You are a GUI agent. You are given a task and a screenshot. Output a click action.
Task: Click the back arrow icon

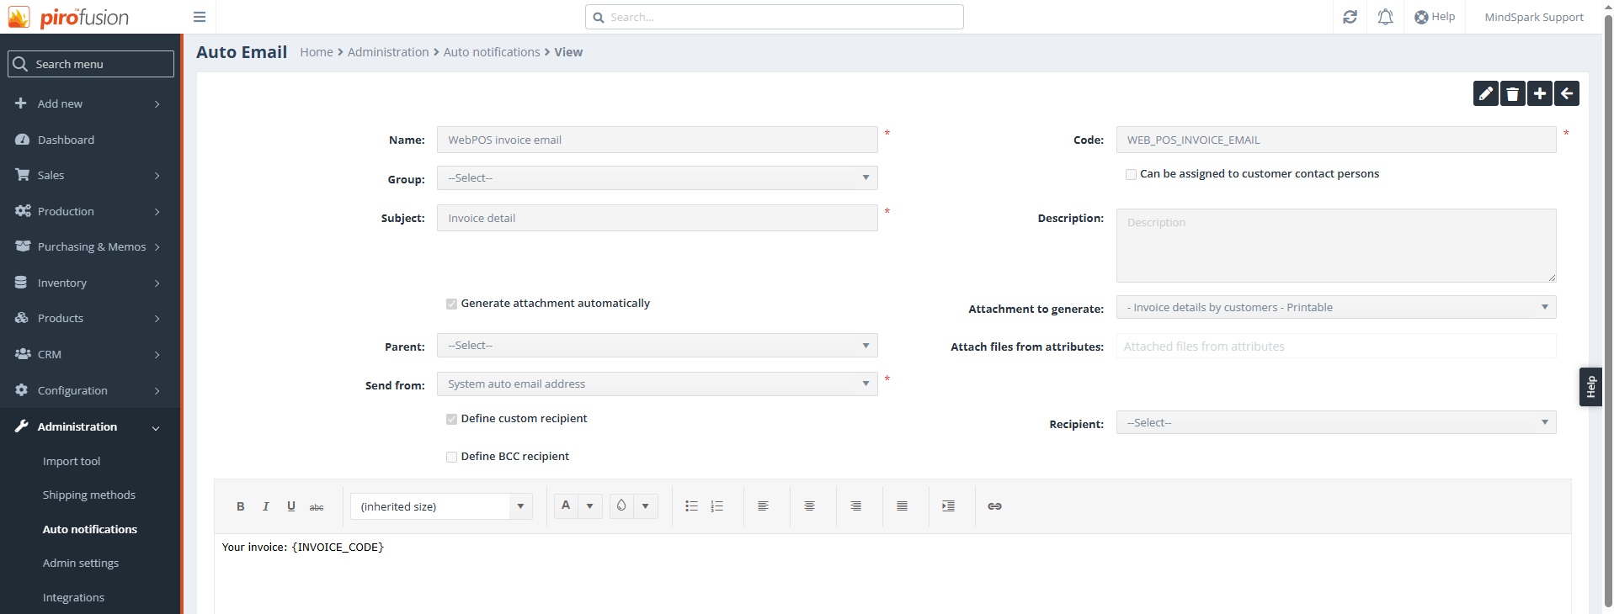(1566, 93)
